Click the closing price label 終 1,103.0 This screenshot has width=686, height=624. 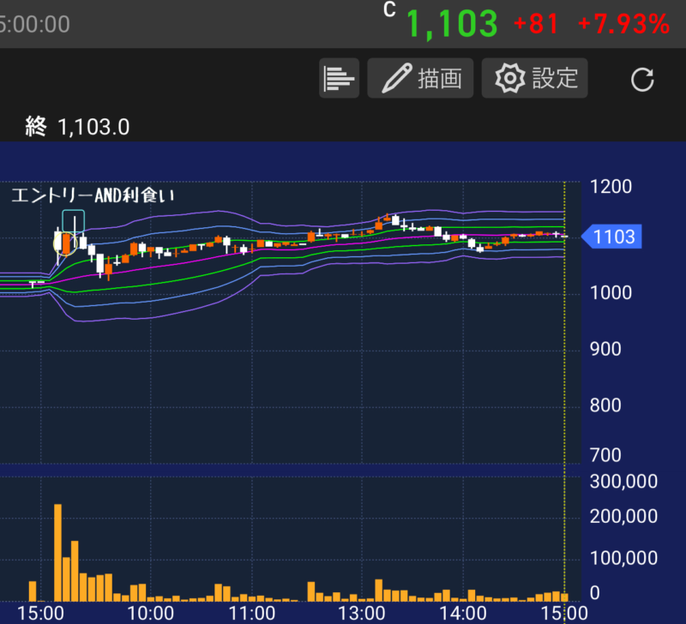[77, 127]
